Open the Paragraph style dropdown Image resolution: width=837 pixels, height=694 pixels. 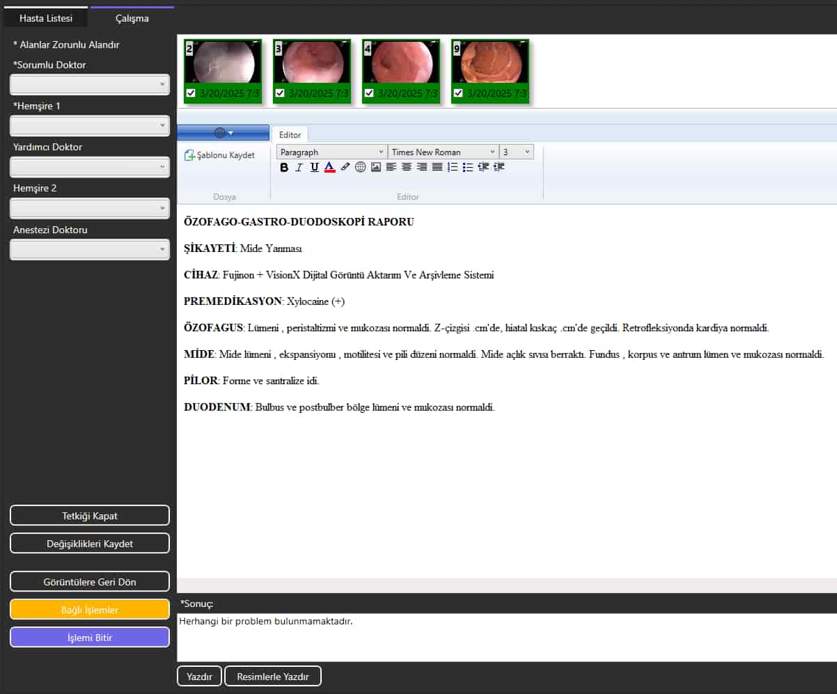click(331, 152)
